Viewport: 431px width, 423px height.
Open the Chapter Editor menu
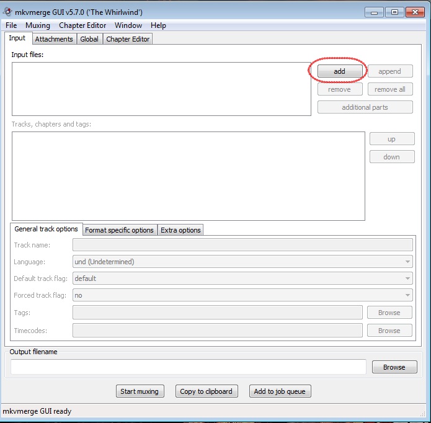[82, 25]
